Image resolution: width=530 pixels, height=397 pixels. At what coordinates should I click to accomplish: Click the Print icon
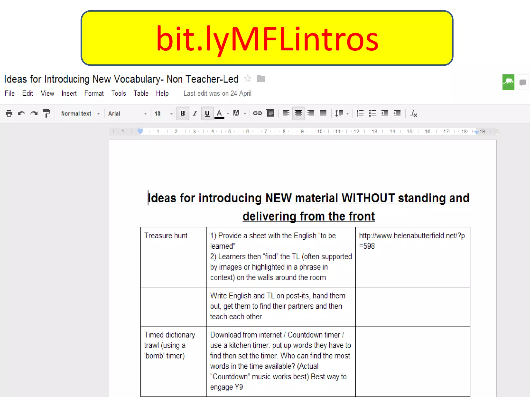[9, 113]
